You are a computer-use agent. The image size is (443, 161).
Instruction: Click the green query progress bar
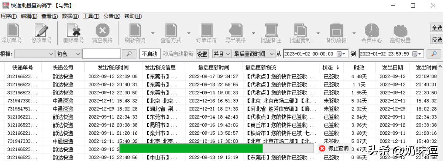click(191, 149)
